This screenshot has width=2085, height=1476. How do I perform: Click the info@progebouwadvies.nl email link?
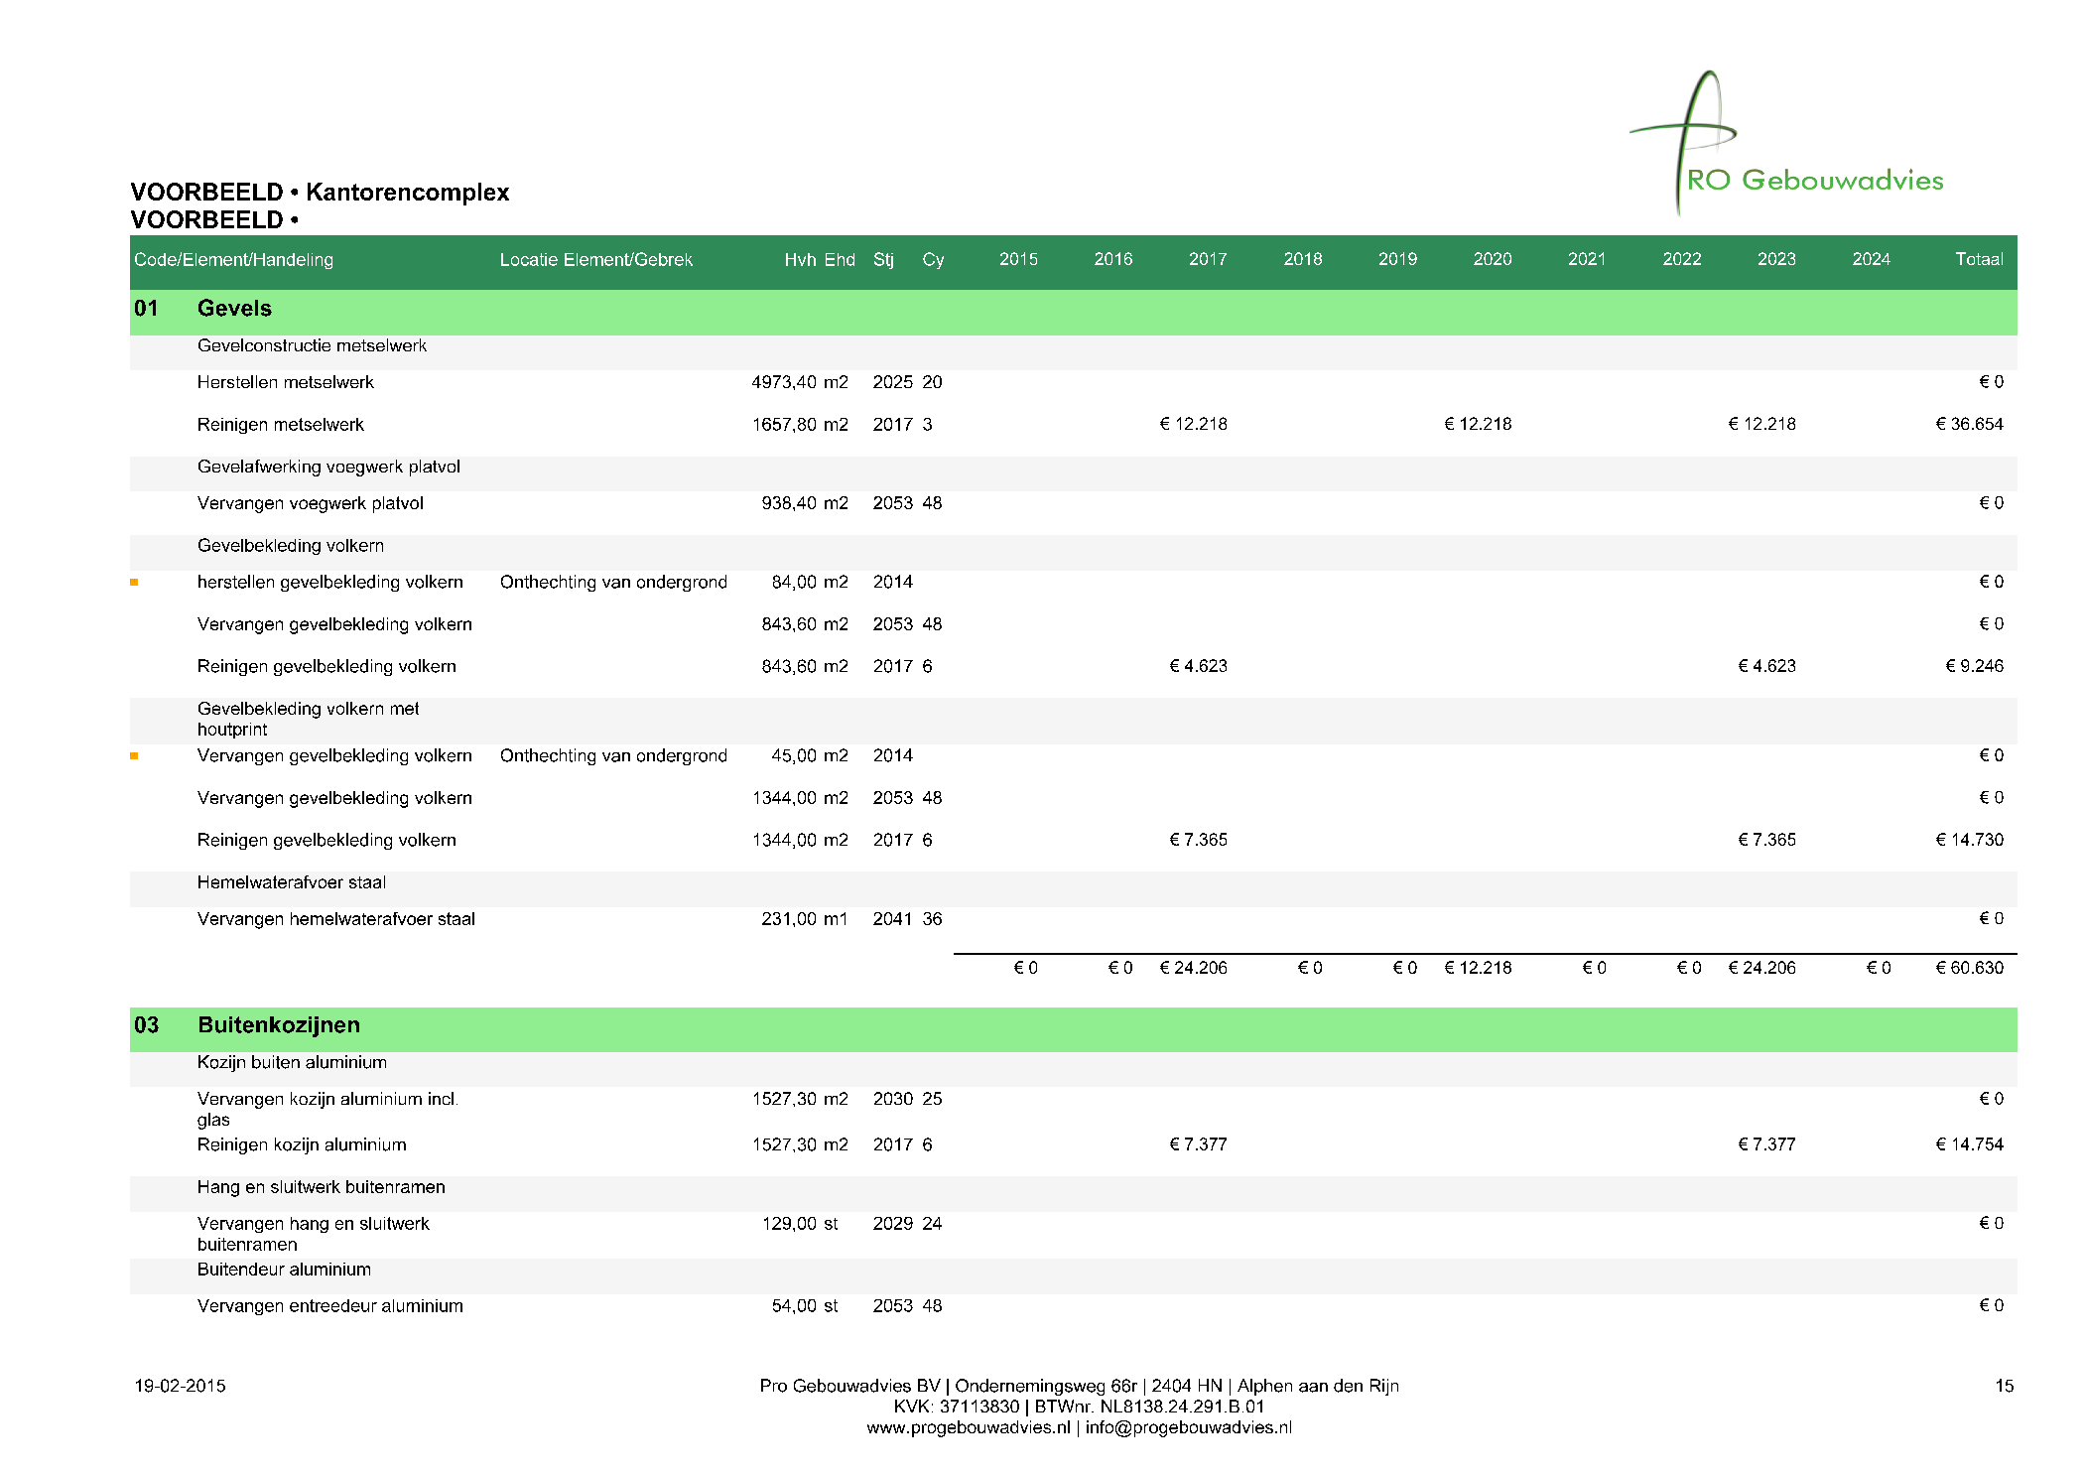point(1188,1428)
